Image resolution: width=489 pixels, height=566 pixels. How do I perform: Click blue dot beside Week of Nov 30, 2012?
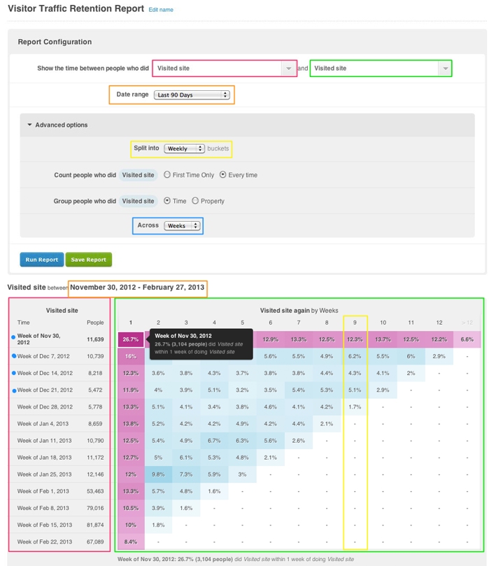pos(13,337)
